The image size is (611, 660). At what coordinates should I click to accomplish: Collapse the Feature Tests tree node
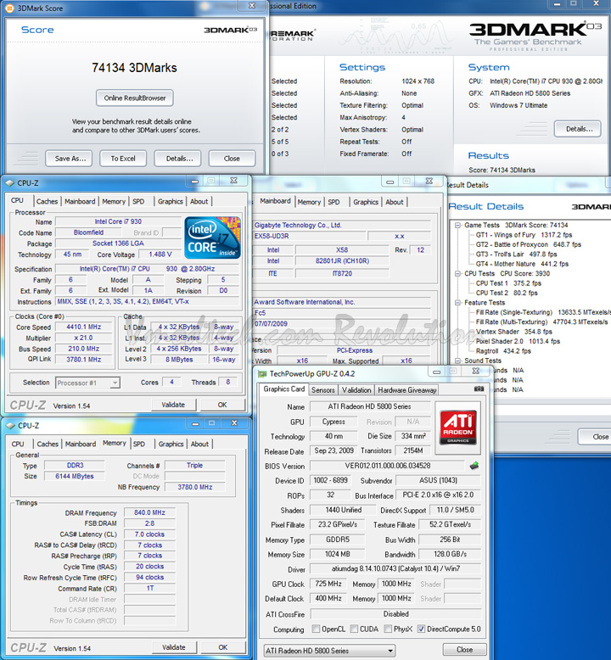[457, 303]
